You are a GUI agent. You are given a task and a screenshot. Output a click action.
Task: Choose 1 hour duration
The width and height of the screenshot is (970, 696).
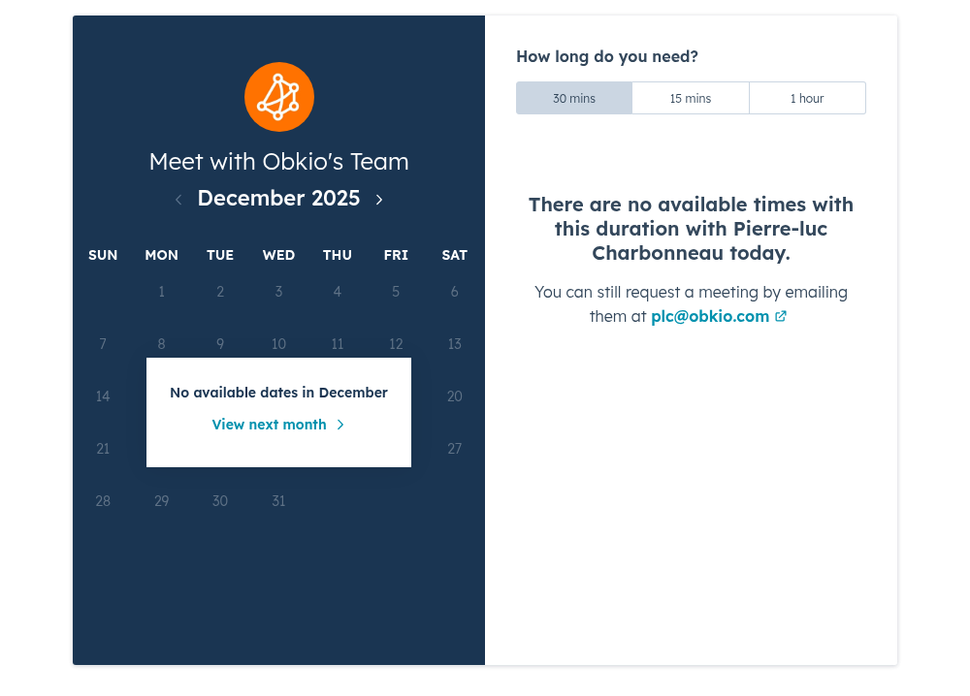pyautogui.click(x=807, y=98)
